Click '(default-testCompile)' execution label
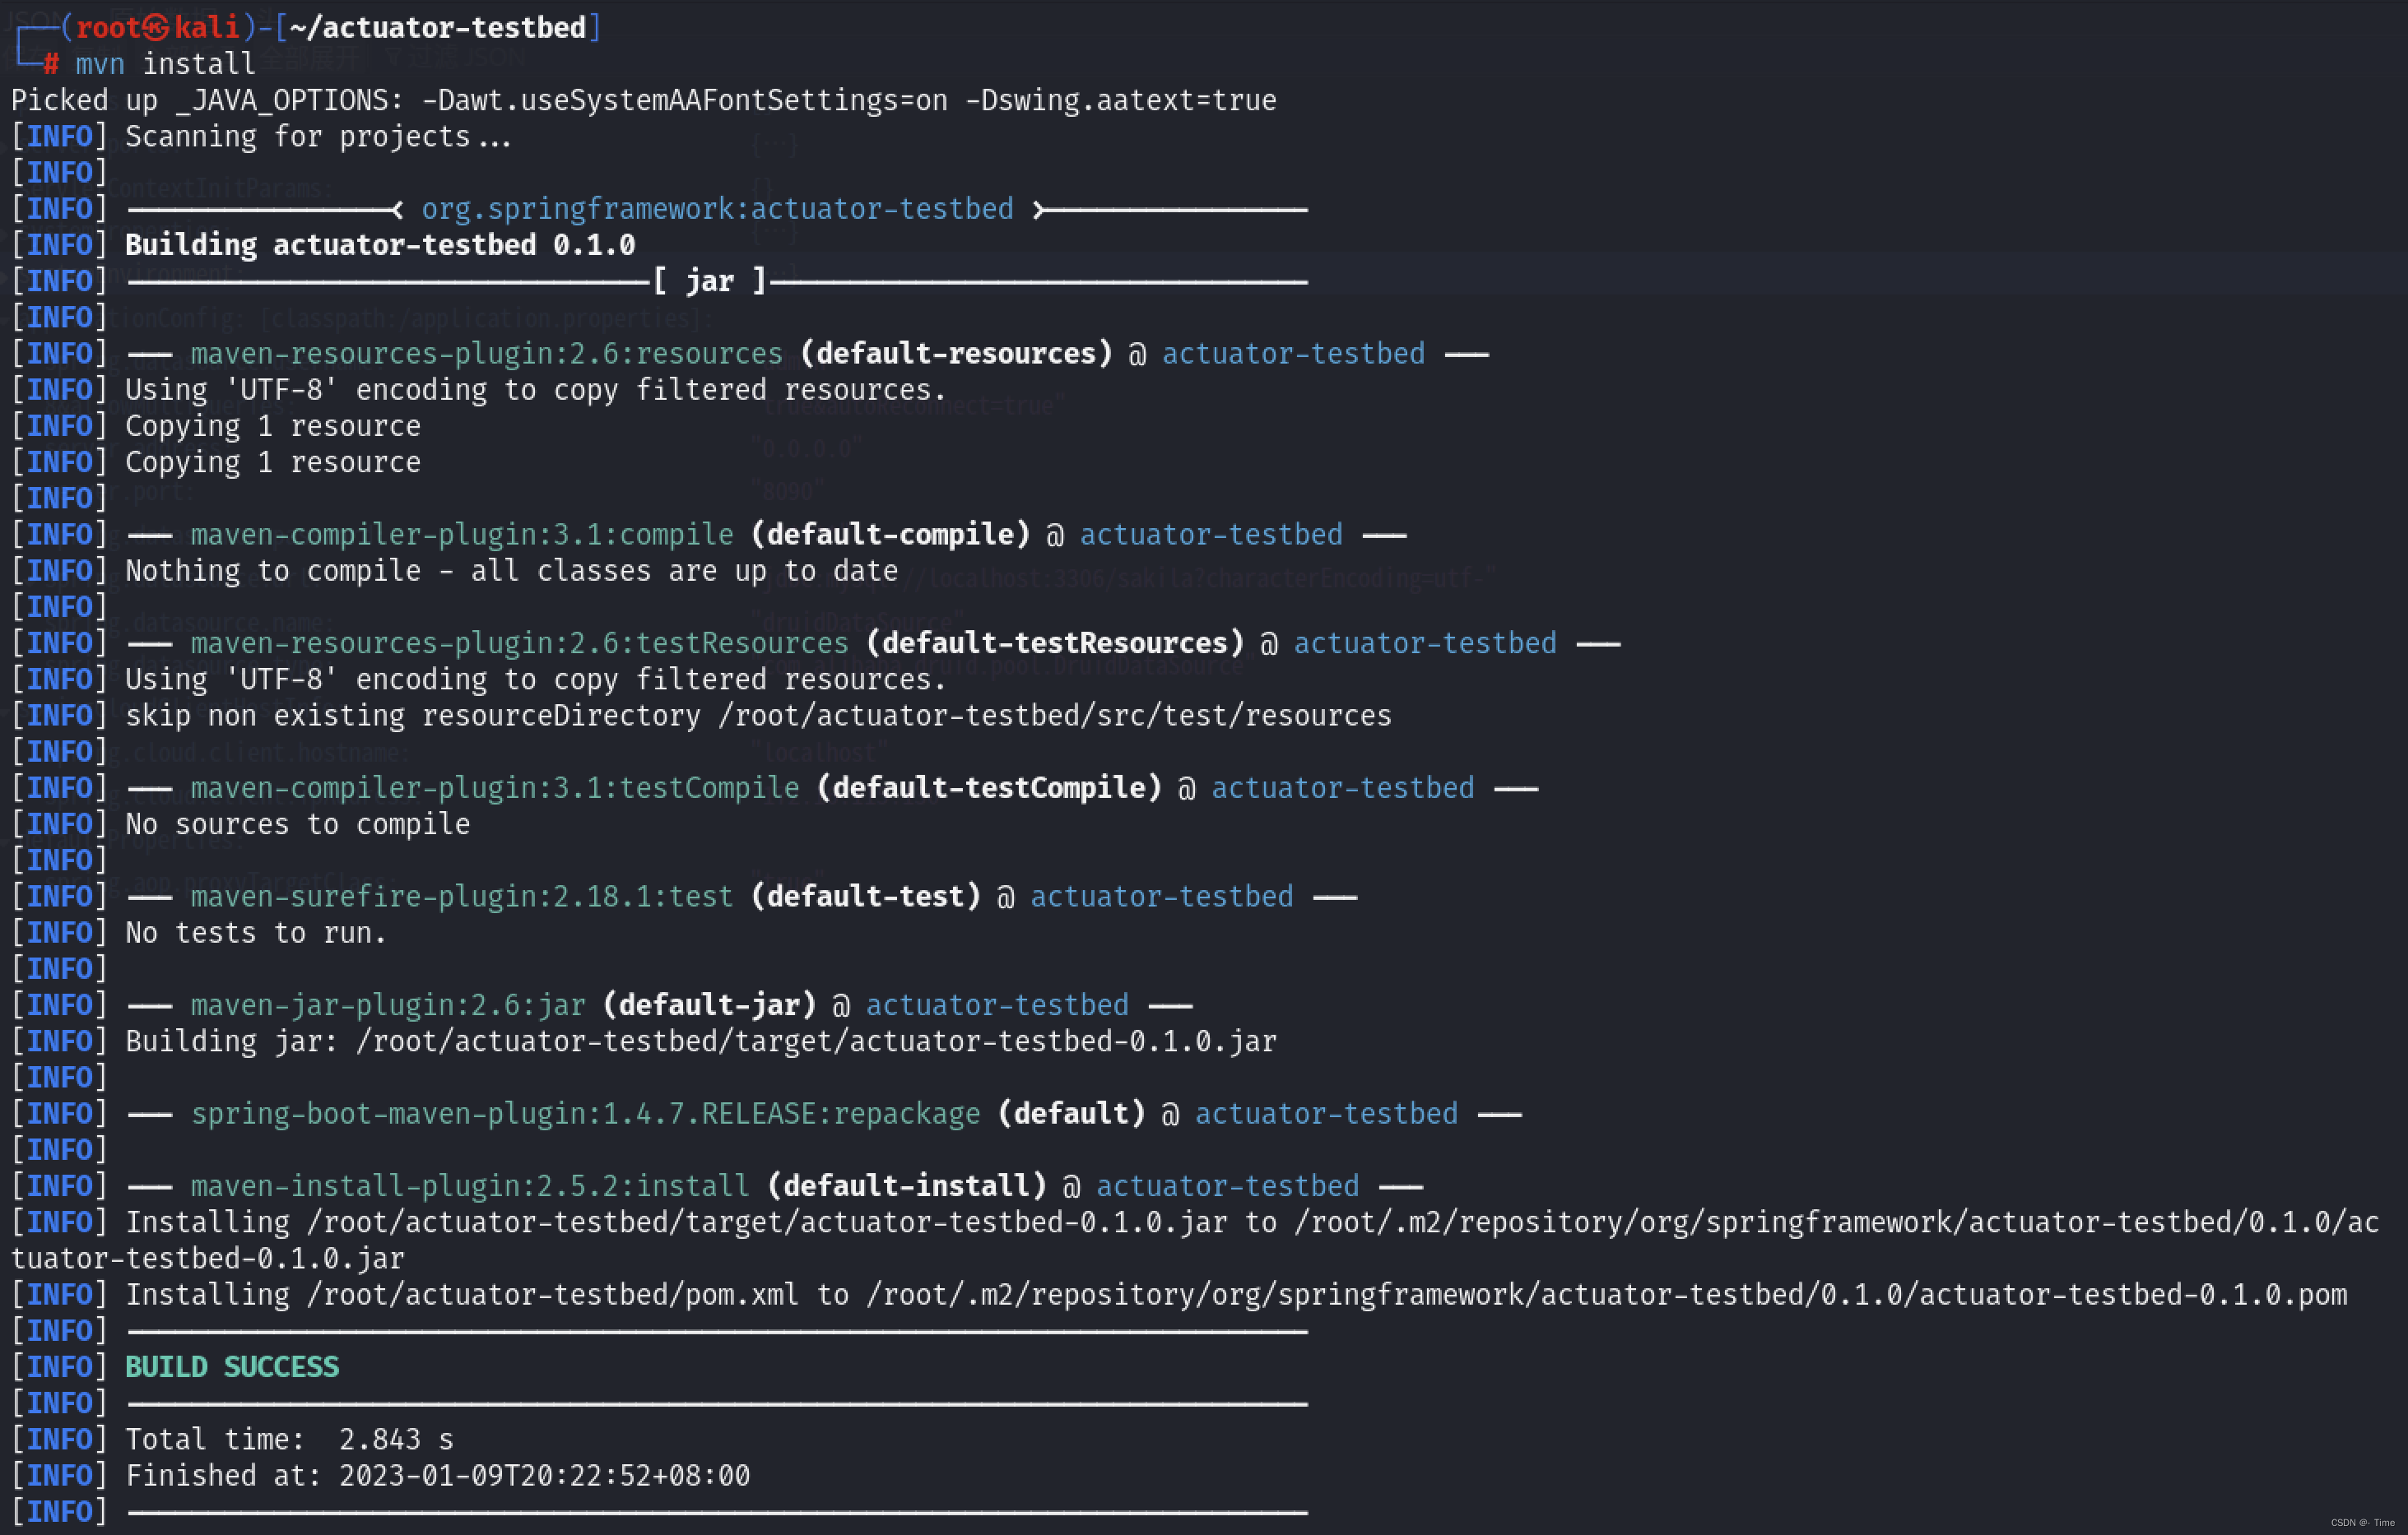Screen dimensions: 2408x1535 click(989, 787)
